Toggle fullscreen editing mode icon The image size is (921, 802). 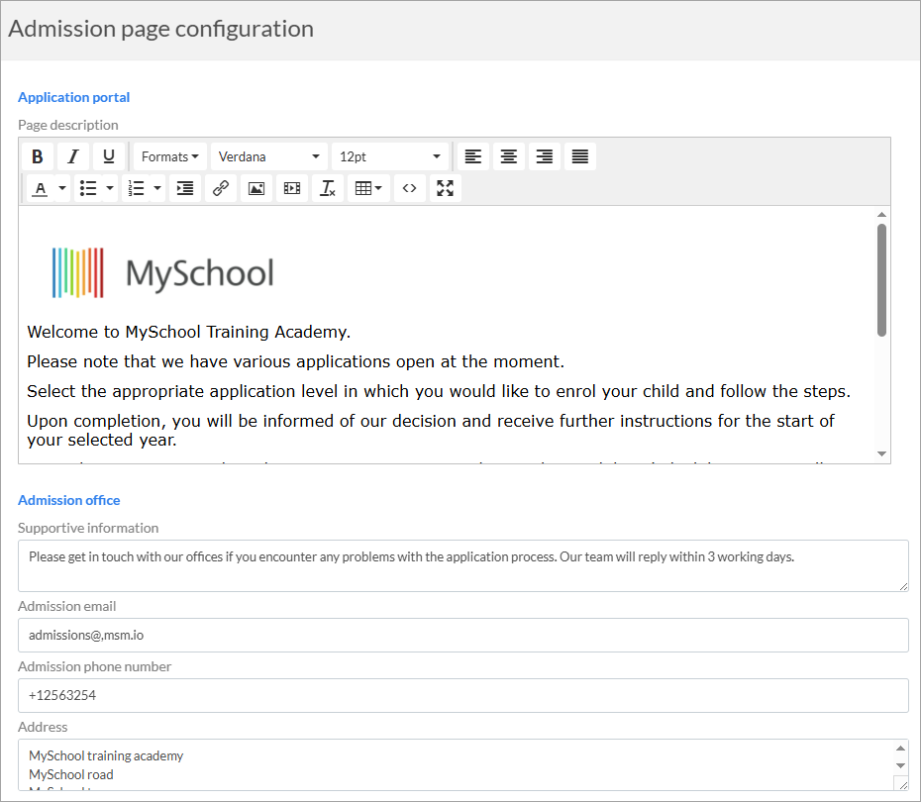[445, 188]
